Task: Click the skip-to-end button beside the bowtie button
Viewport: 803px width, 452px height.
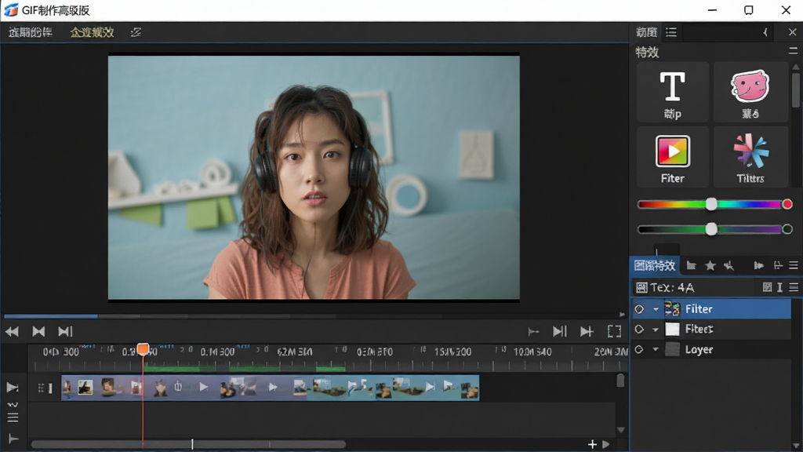Action: tap(65, 332)
